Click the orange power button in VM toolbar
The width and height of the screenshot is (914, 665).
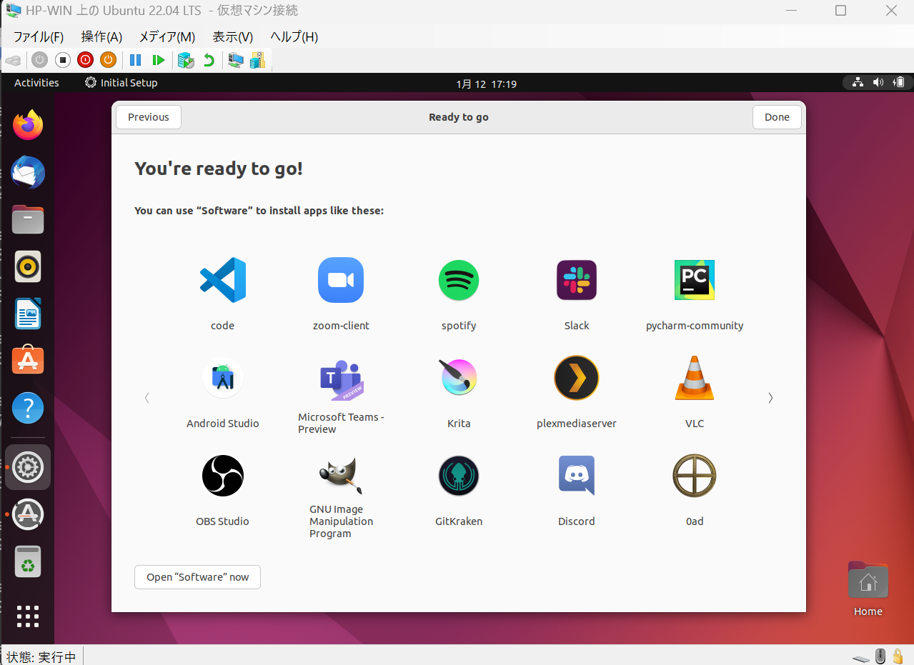[x=108, y=60]
